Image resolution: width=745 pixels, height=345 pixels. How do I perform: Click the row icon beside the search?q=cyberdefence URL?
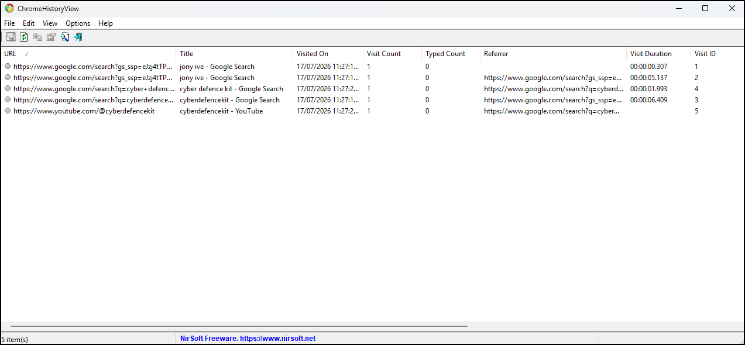[x=8, y=100]
